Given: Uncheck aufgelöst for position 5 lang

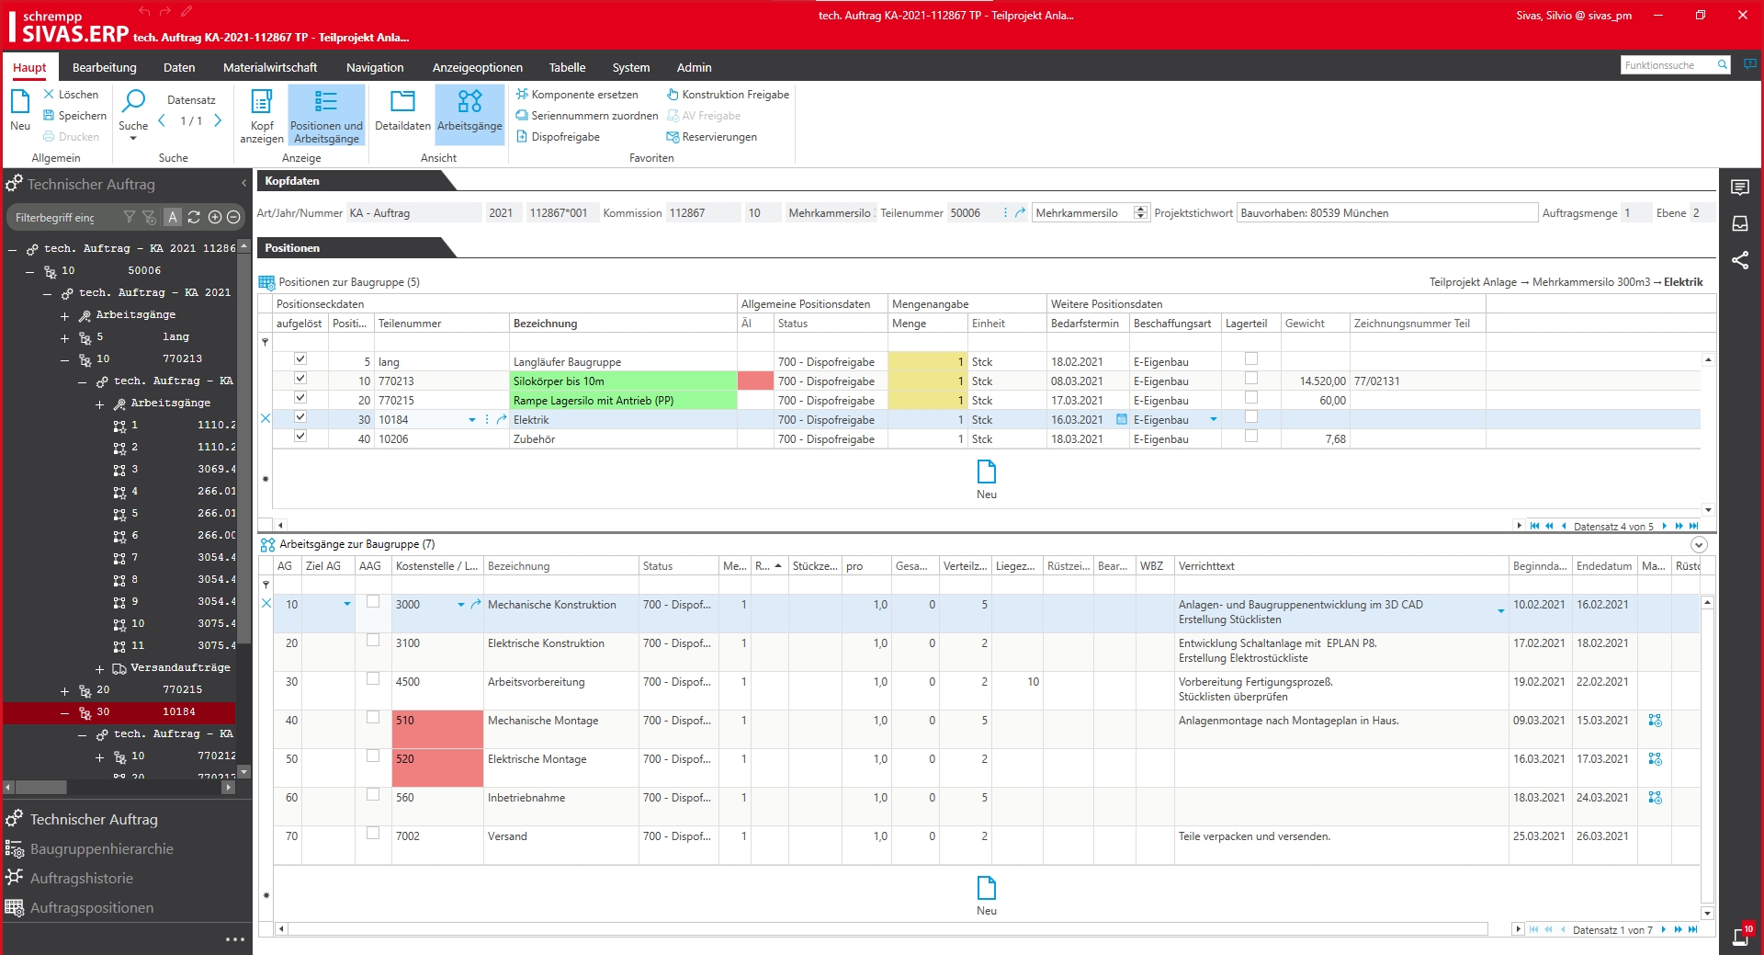Looking at the screenshot, I should (x=300, y=359).
